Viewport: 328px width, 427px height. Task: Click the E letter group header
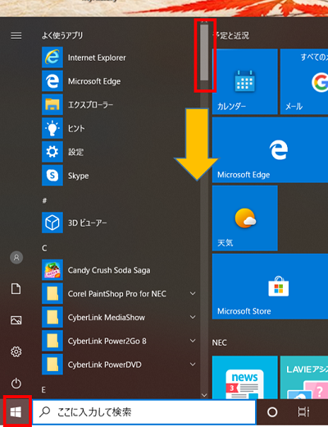(43, 390)
